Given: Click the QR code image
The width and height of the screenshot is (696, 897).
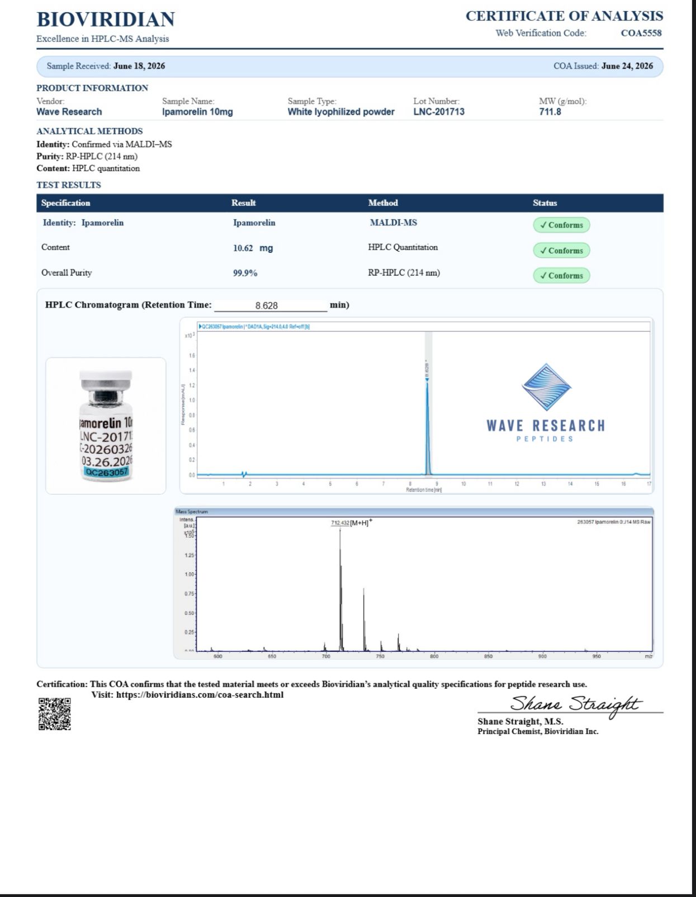Looking at the screenshot, I should click(54, 713).
